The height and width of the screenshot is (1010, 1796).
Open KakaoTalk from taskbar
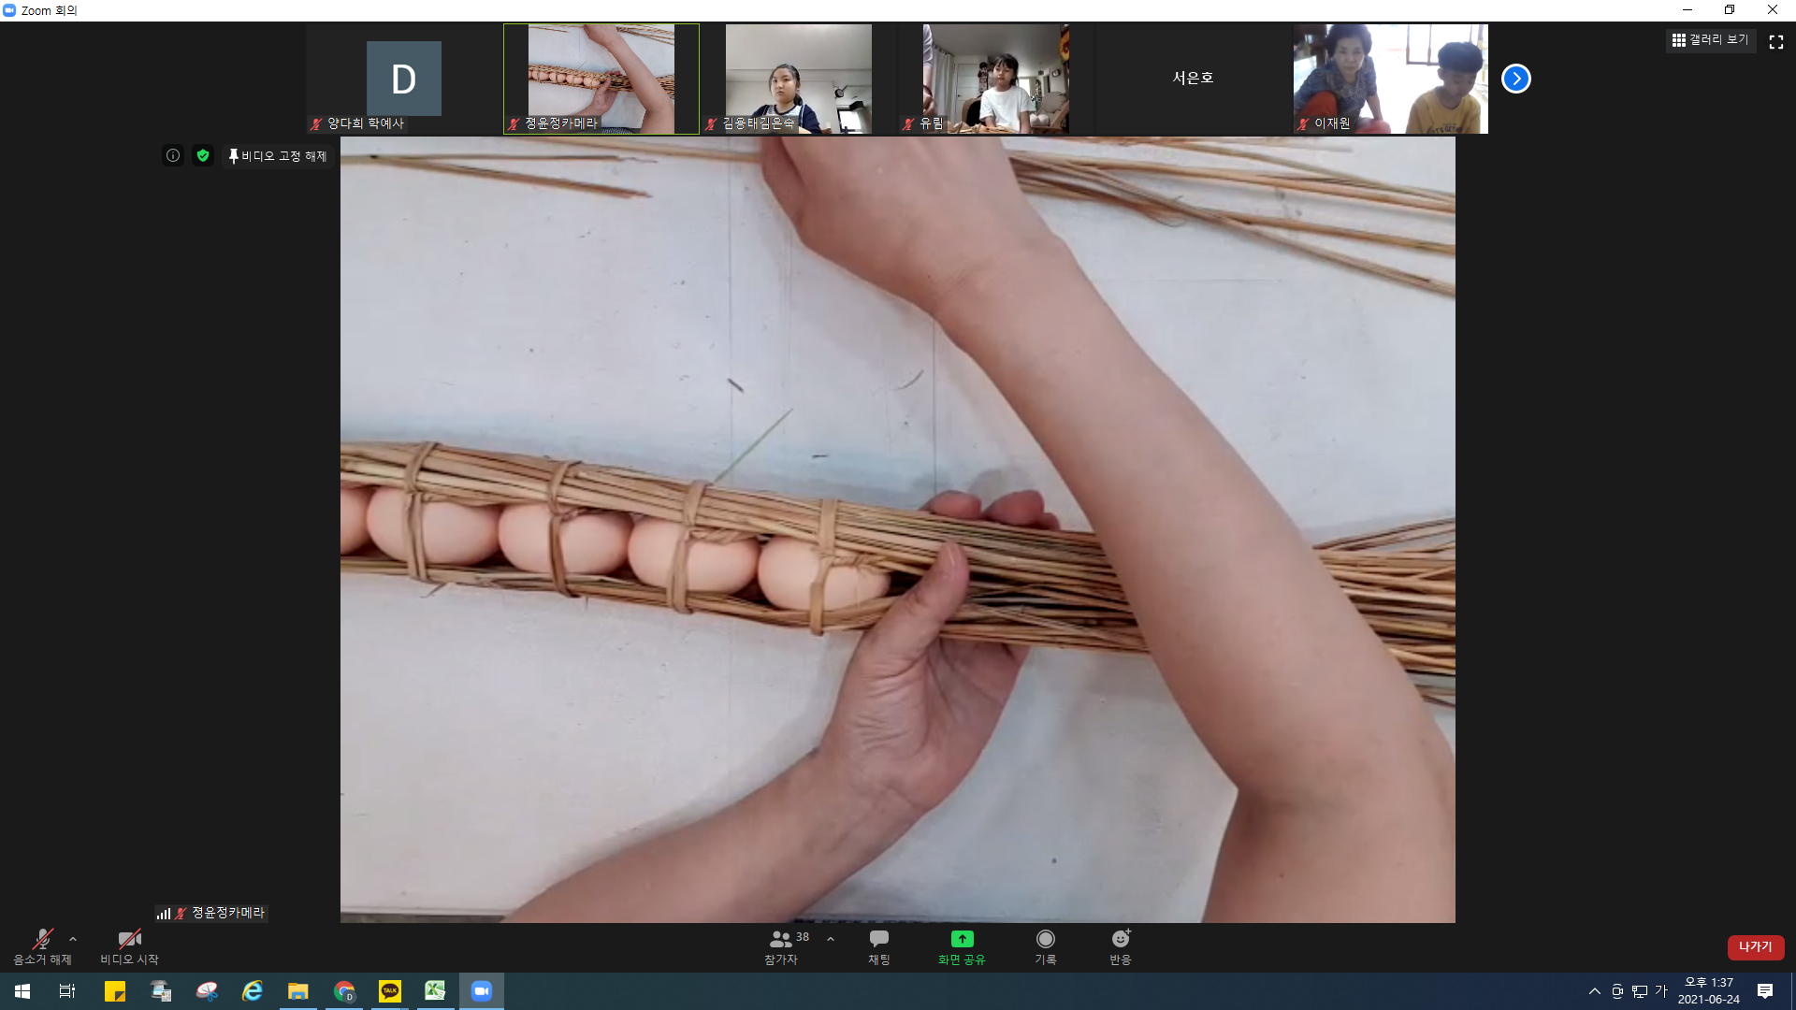[390, 991]
